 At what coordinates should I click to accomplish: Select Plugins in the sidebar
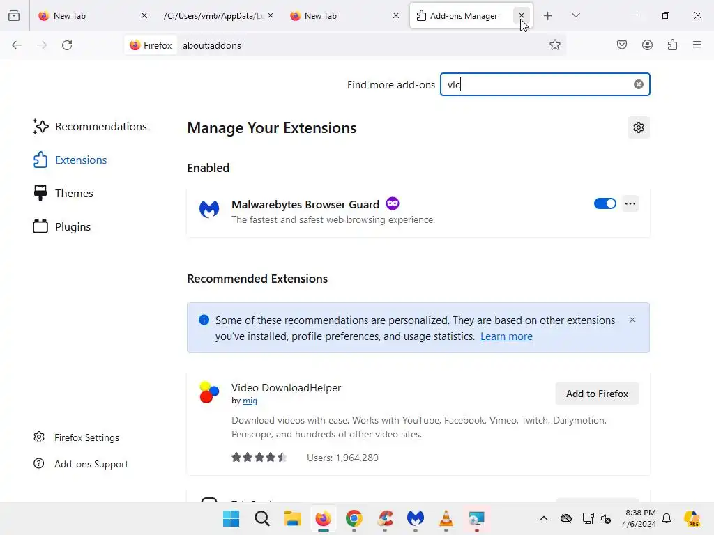(61, 226)
